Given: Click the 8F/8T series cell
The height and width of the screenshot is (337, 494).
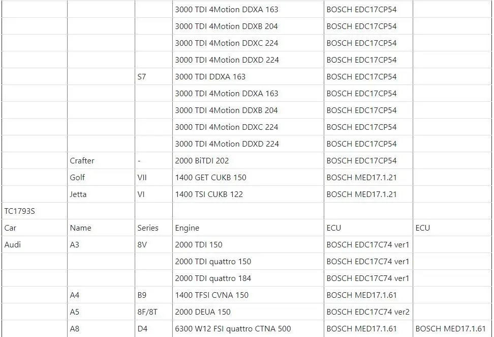Looking at the screenshot, I should point(153,312).
